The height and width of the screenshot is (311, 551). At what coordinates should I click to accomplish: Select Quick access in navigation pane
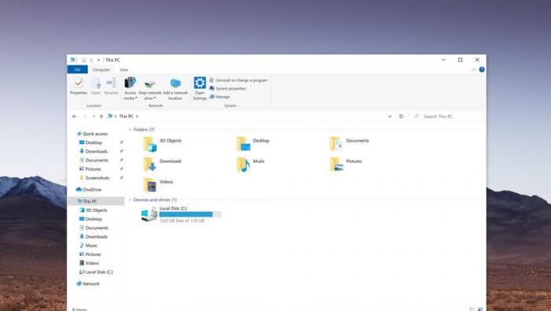(x=92, y=134)
